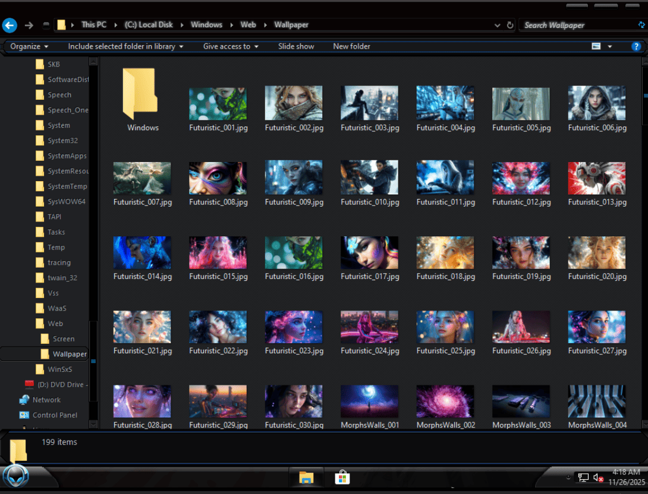
Task: Click This PC in the breadcrumb
Action: [94, 25]
